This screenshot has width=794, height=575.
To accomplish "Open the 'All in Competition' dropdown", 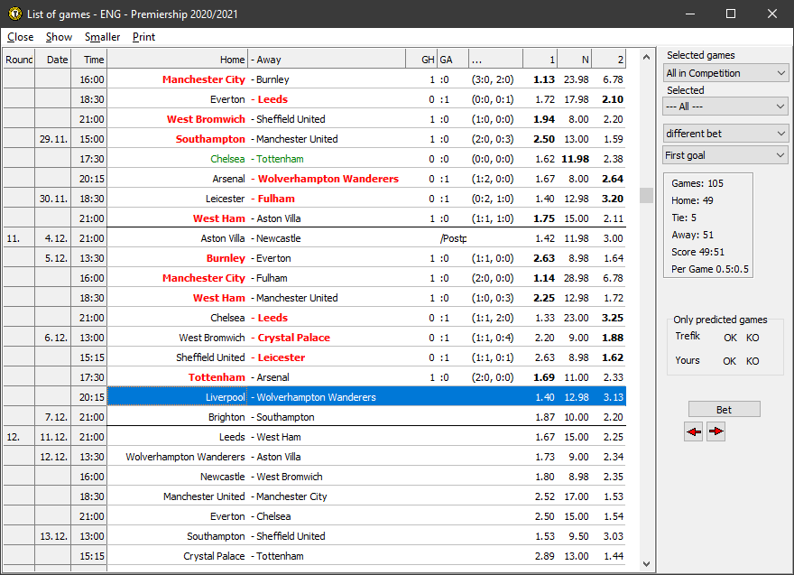I will 725,73.
